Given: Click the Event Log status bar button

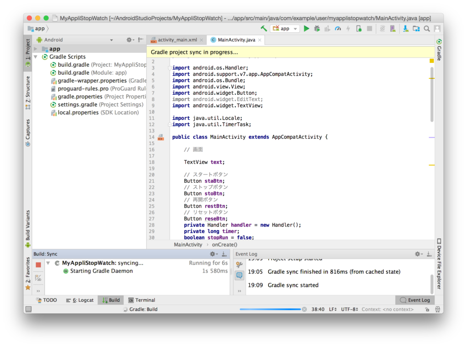Looking at the screenshot, I should (x=415, y=300).
